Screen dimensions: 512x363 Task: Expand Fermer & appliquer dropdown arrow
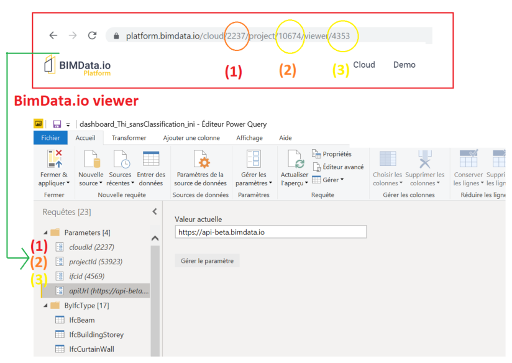point(68,183)
